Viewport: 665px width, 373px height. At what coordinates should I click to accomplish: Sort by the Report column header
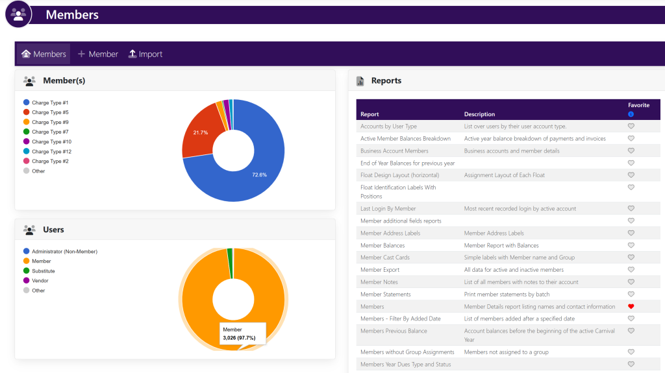click(370, 114)
